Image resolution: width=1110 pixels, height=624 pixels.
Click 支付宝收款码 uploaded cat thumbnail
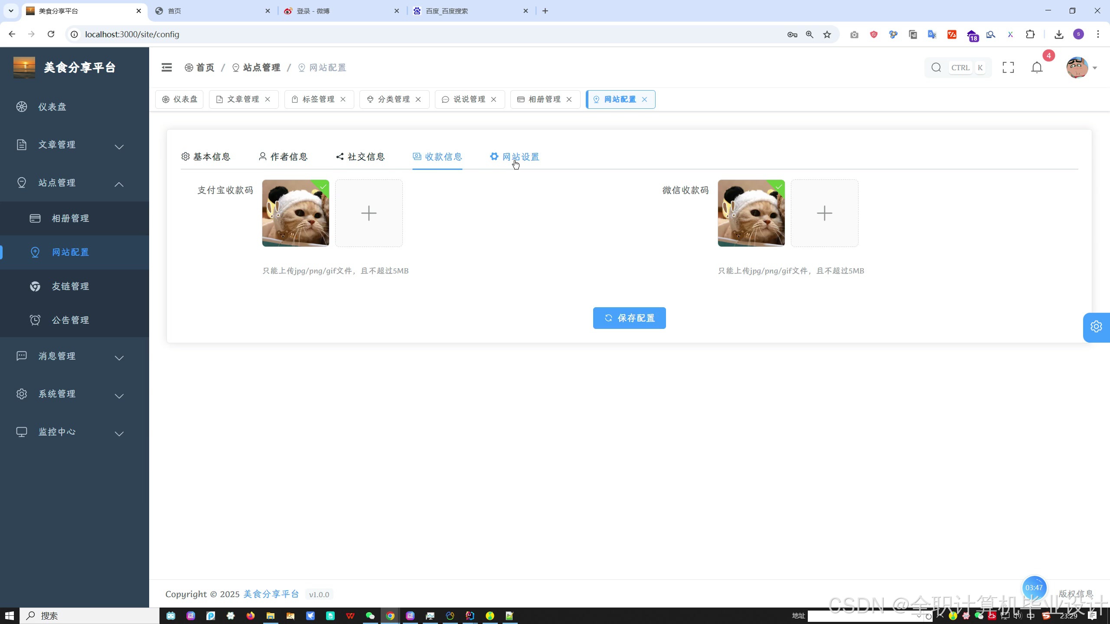click(x=295, y=213)
